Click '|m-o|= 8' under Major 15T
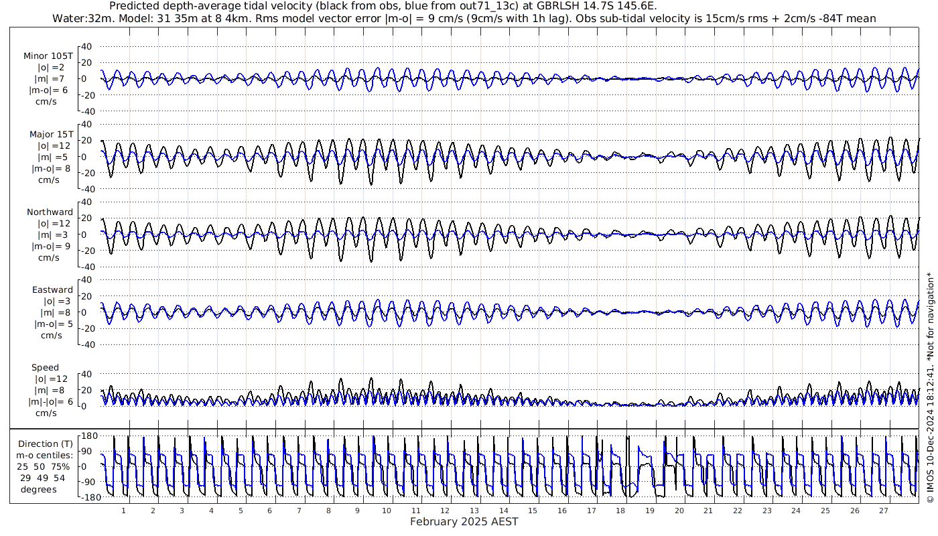 52,168
